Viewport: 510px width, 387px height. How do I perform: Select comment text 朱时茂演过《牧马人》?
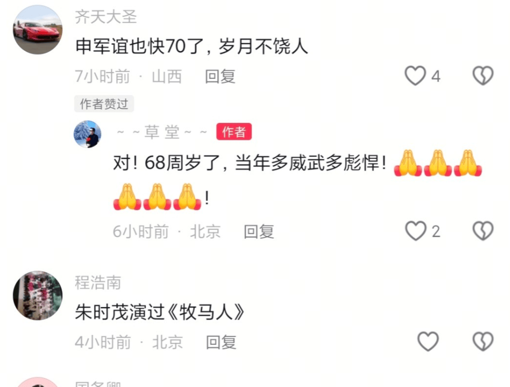tap(159, 312)
